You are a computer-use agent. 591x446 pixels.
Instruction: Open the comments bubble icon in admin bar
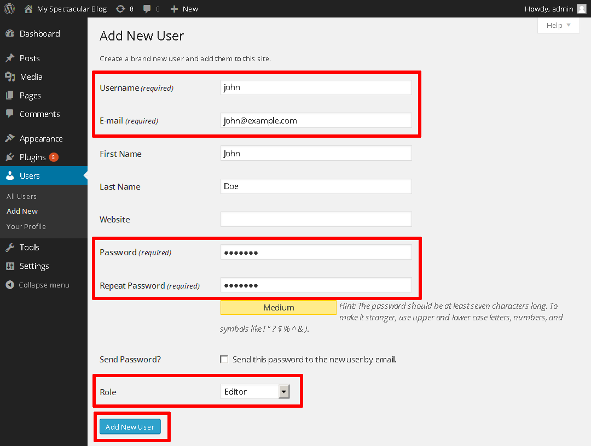(x=147, y=9)
